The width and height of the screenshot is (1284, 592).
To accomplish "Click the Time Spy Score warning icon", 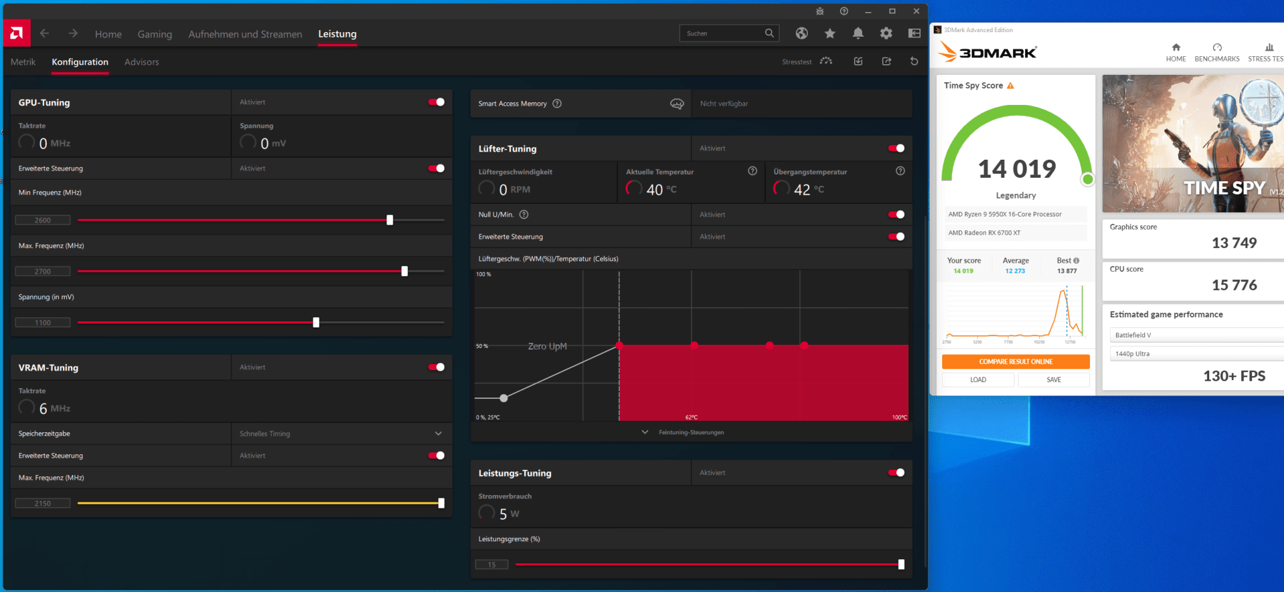I will (x=1010, y=86).
